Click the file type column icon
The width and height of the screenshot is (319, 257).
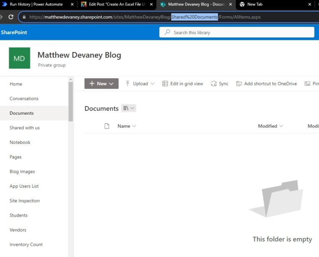point(107,126)
